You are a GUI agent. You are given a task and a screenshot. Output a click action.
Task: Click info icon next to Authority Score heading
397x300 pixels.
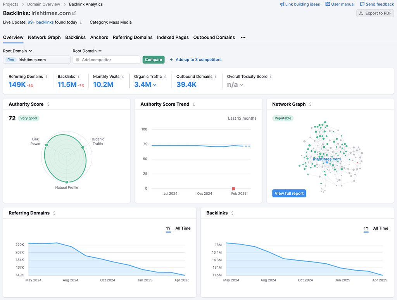48,104
